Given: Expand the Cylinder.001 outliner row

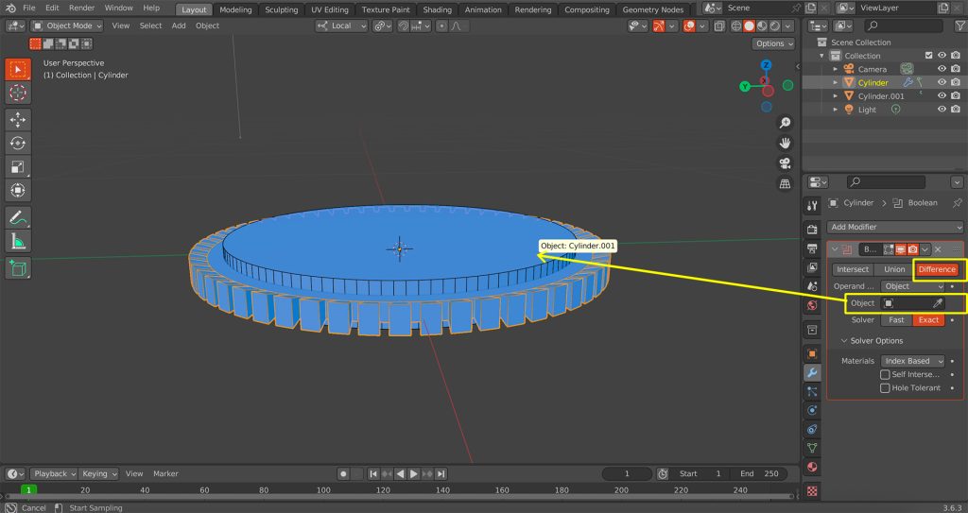Looking at the screenshot, I should click(836, 95).
